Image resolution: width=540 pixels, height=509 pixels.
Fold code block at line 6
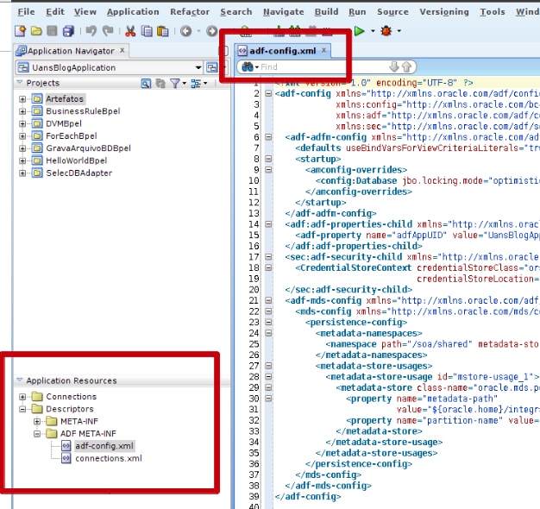[268, 137]
